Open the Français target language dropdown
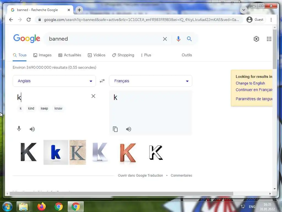The width and height of the screenshot is (282, 212). [151, 81]
